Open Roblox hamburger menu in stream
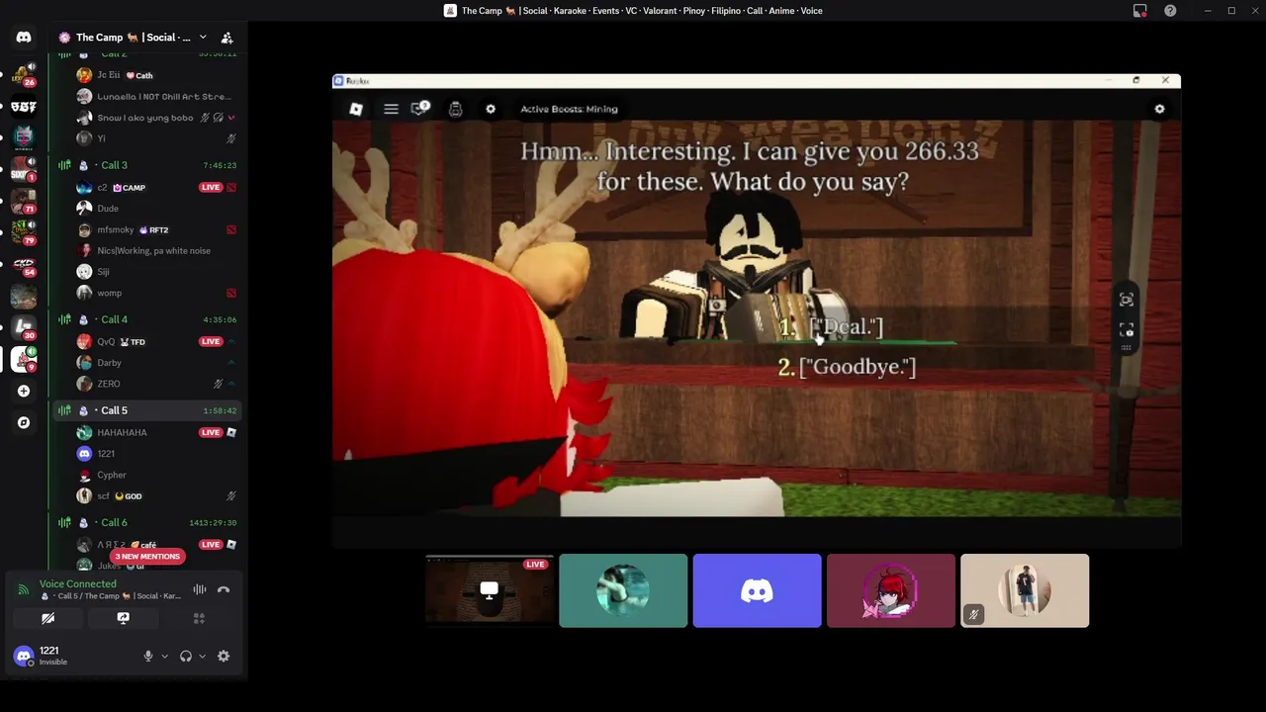The image size is (1266, 712). click(x=391, y=109)
